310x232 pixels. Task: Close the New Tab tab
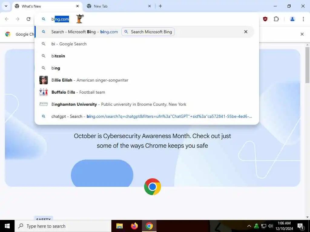pos(150,6)
